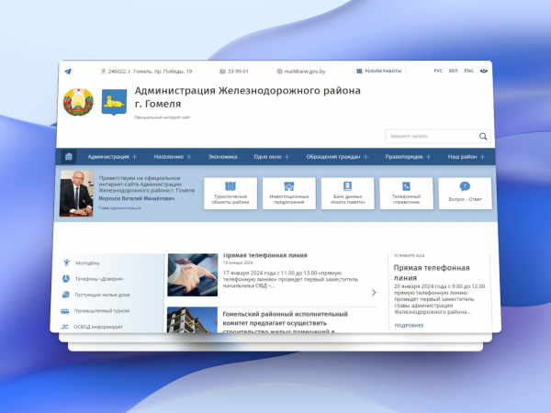Image resolution: width=551 pixels, height=413 pixels.
Task: Click phone icon beside 33-99-01
Action: point(222,72)
